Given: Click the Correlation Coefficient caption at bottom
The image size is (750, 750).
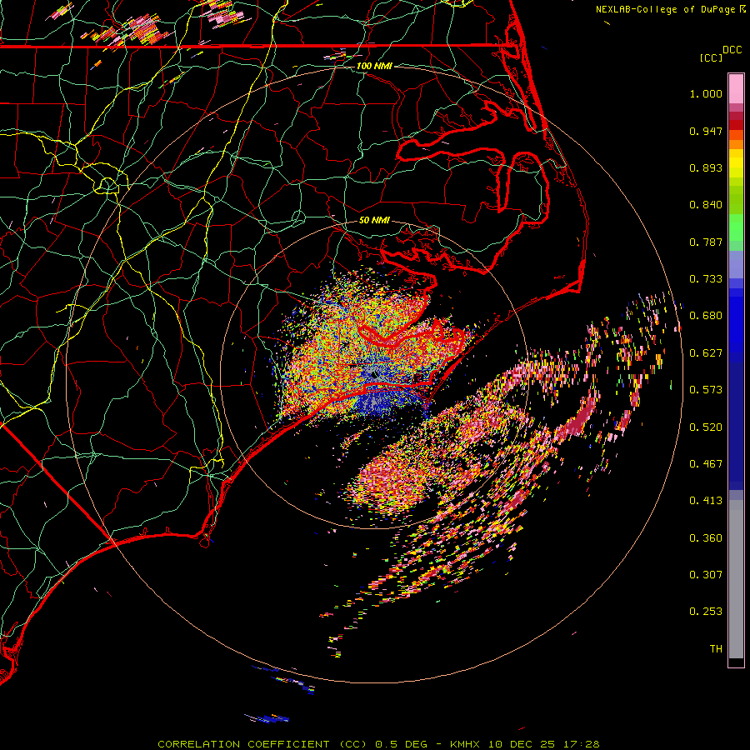Looking at the screenshot, I should 378,744.
